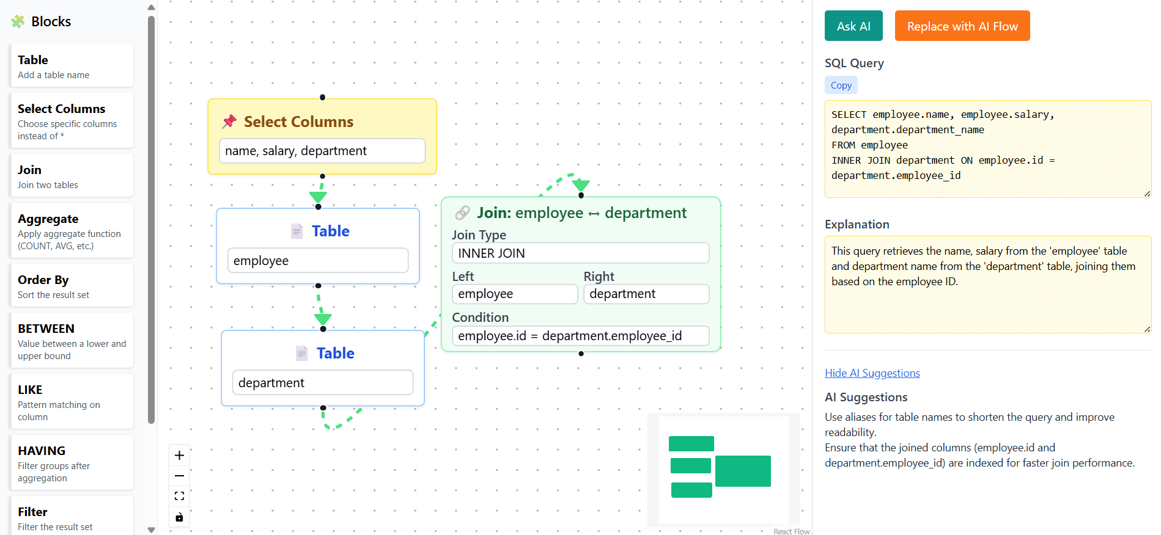Click sidebar scroll down arrow
The width and height of the screenshot is (1161, 535).
[151, 530]
